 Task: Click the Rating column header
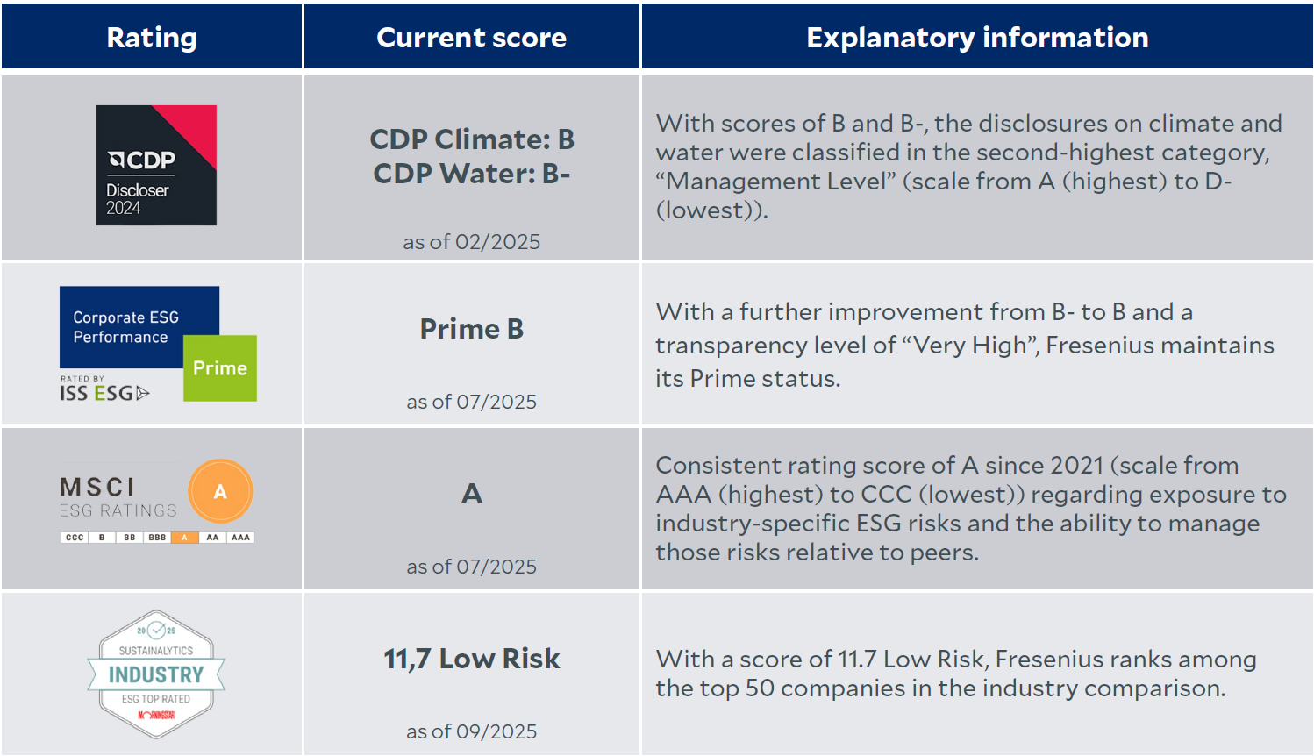click(x=152, y=37)
